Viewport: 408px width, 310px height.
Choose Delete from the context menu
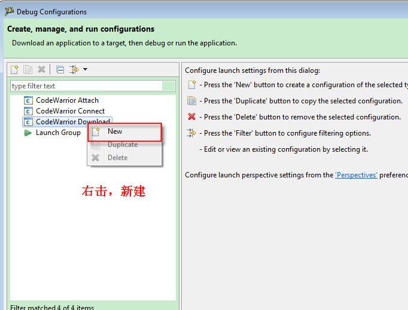[x=124, y=158]
